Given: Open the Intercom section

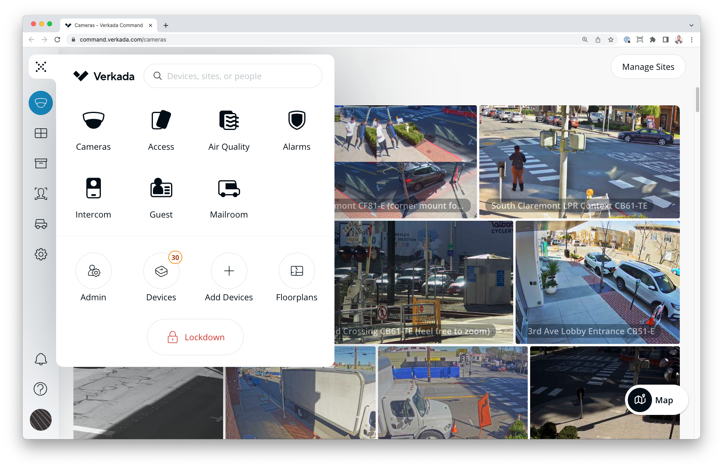Looking at the screenshot, I should (x=93, y=198).
